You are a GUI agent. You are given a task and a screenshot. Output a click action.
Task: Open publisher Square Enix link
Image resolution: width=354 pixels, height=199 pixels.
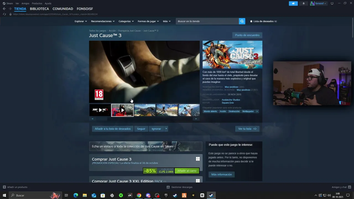pyautogui.click(x=228, y=103)
